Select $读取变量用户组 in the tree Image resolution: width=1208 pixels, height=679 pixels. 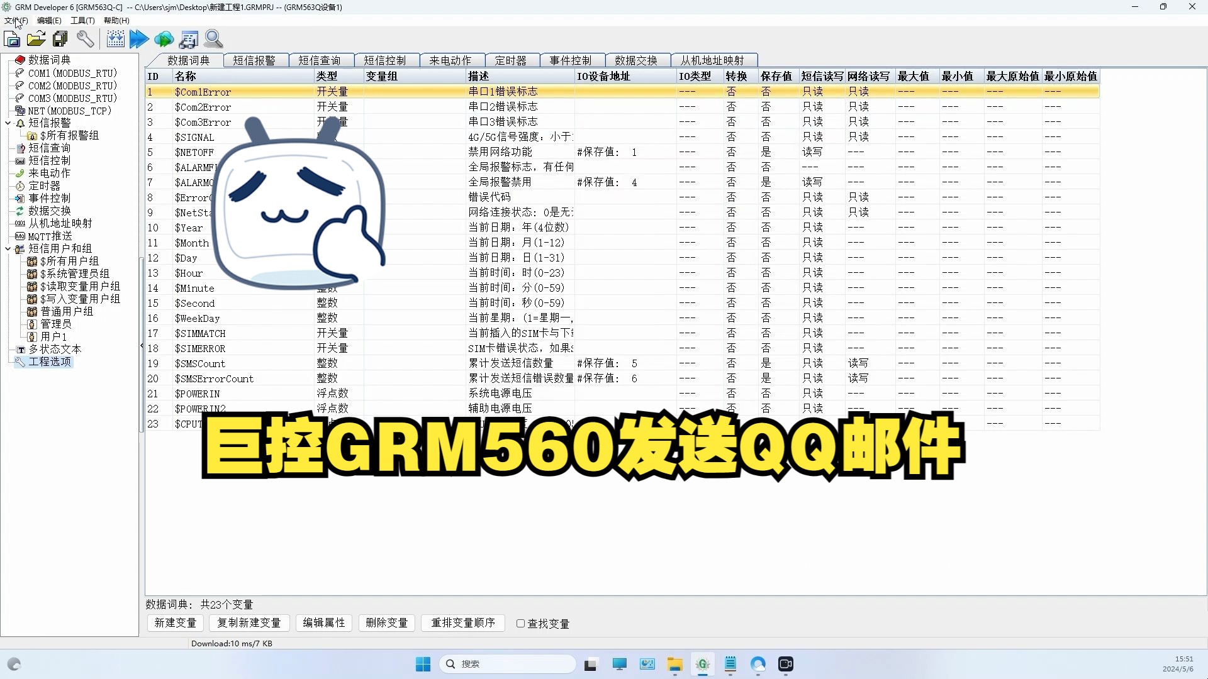point(80,286)
